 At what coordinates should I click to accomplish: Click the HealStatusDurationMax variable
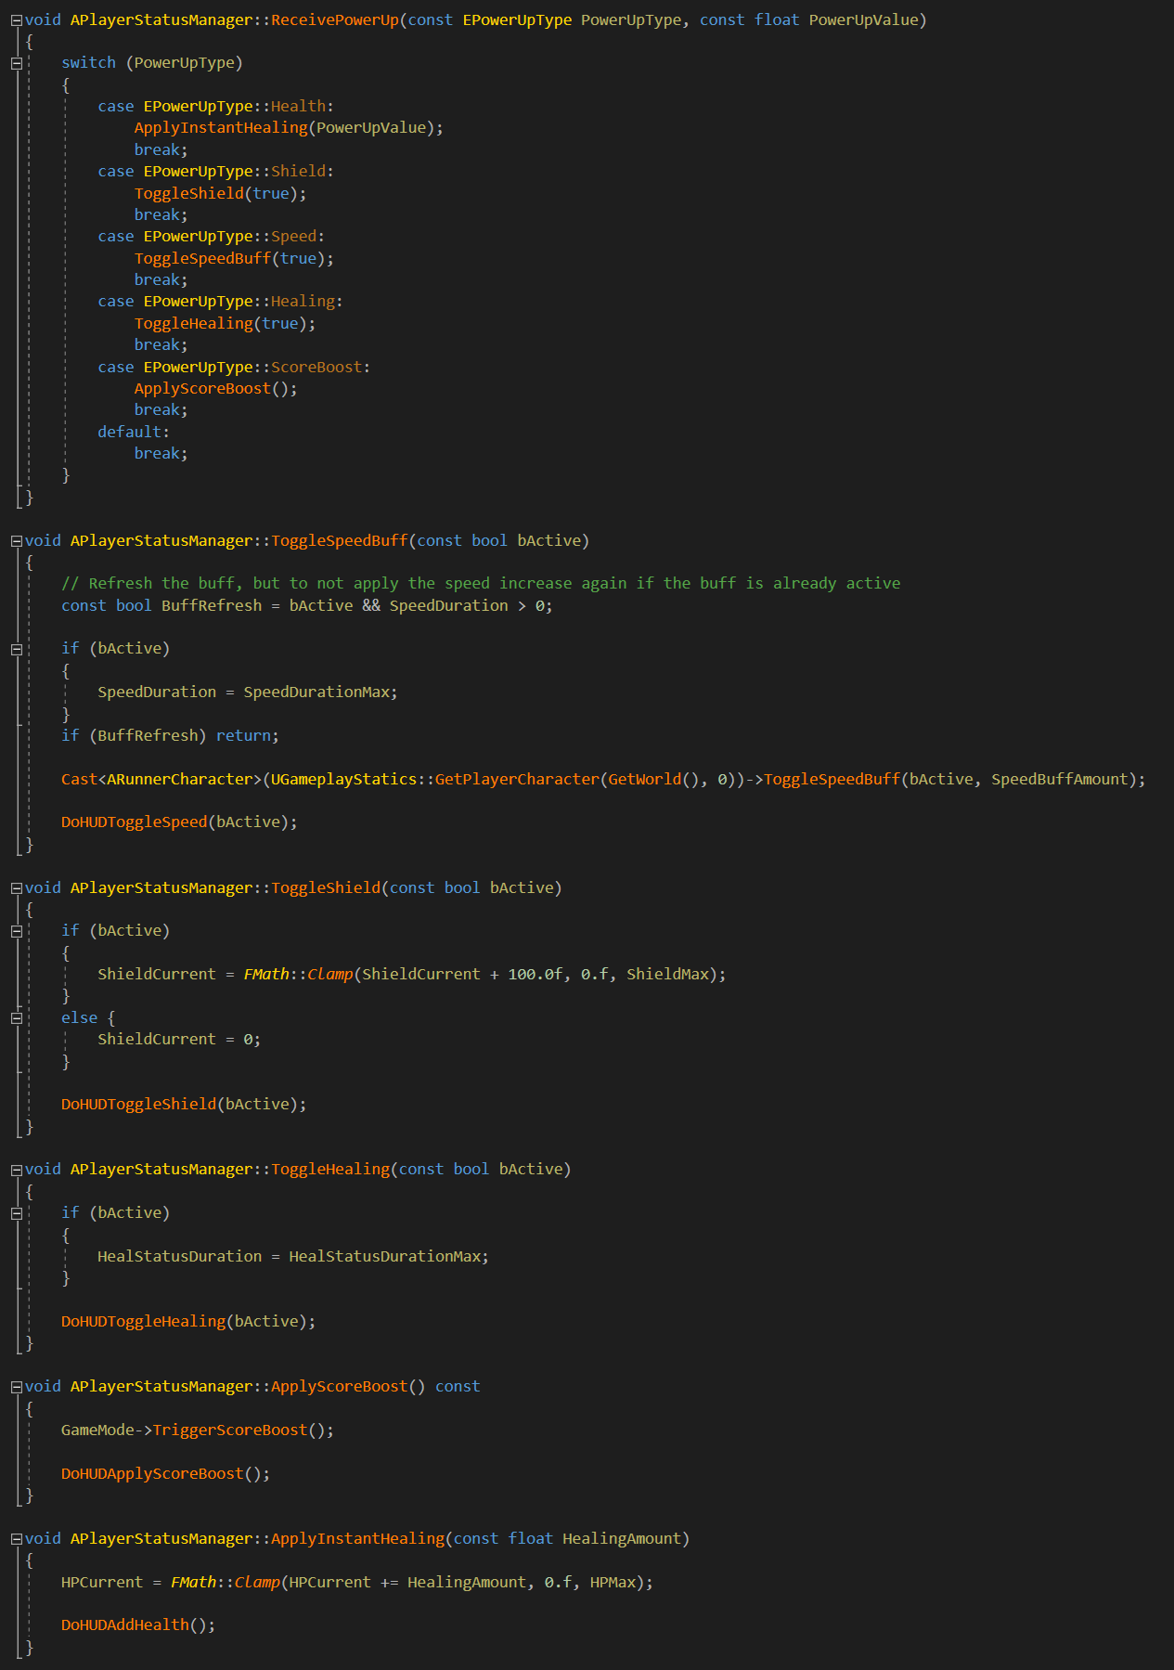click(x=385, y=1257)
